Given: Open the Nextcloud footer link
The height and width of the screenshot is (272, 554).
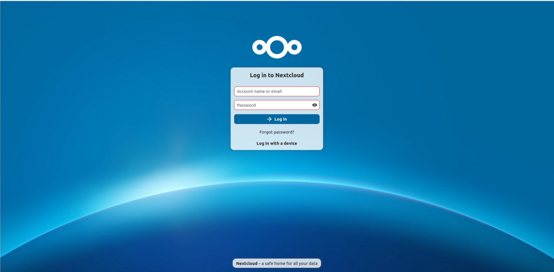Looking at the screenshot, I should (247, 263).
